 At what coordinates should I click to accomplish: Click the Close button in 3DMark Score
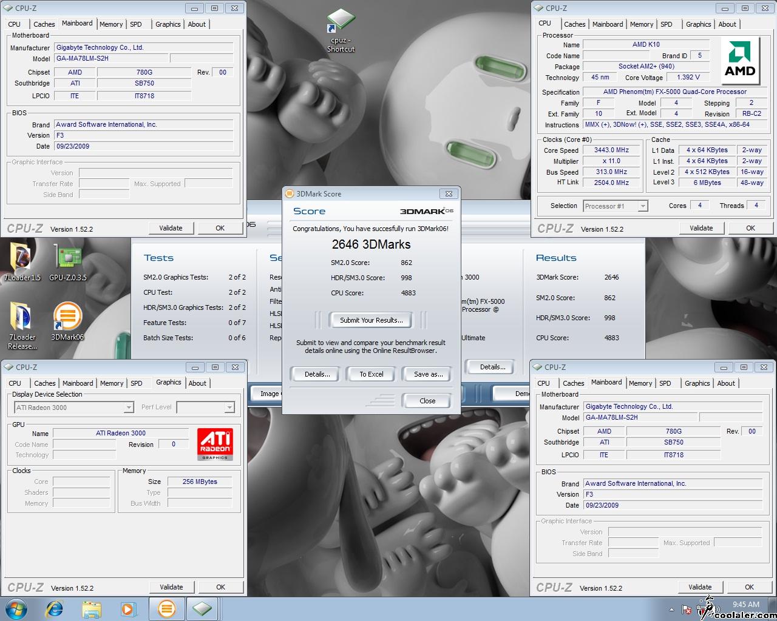pos(427,401)
